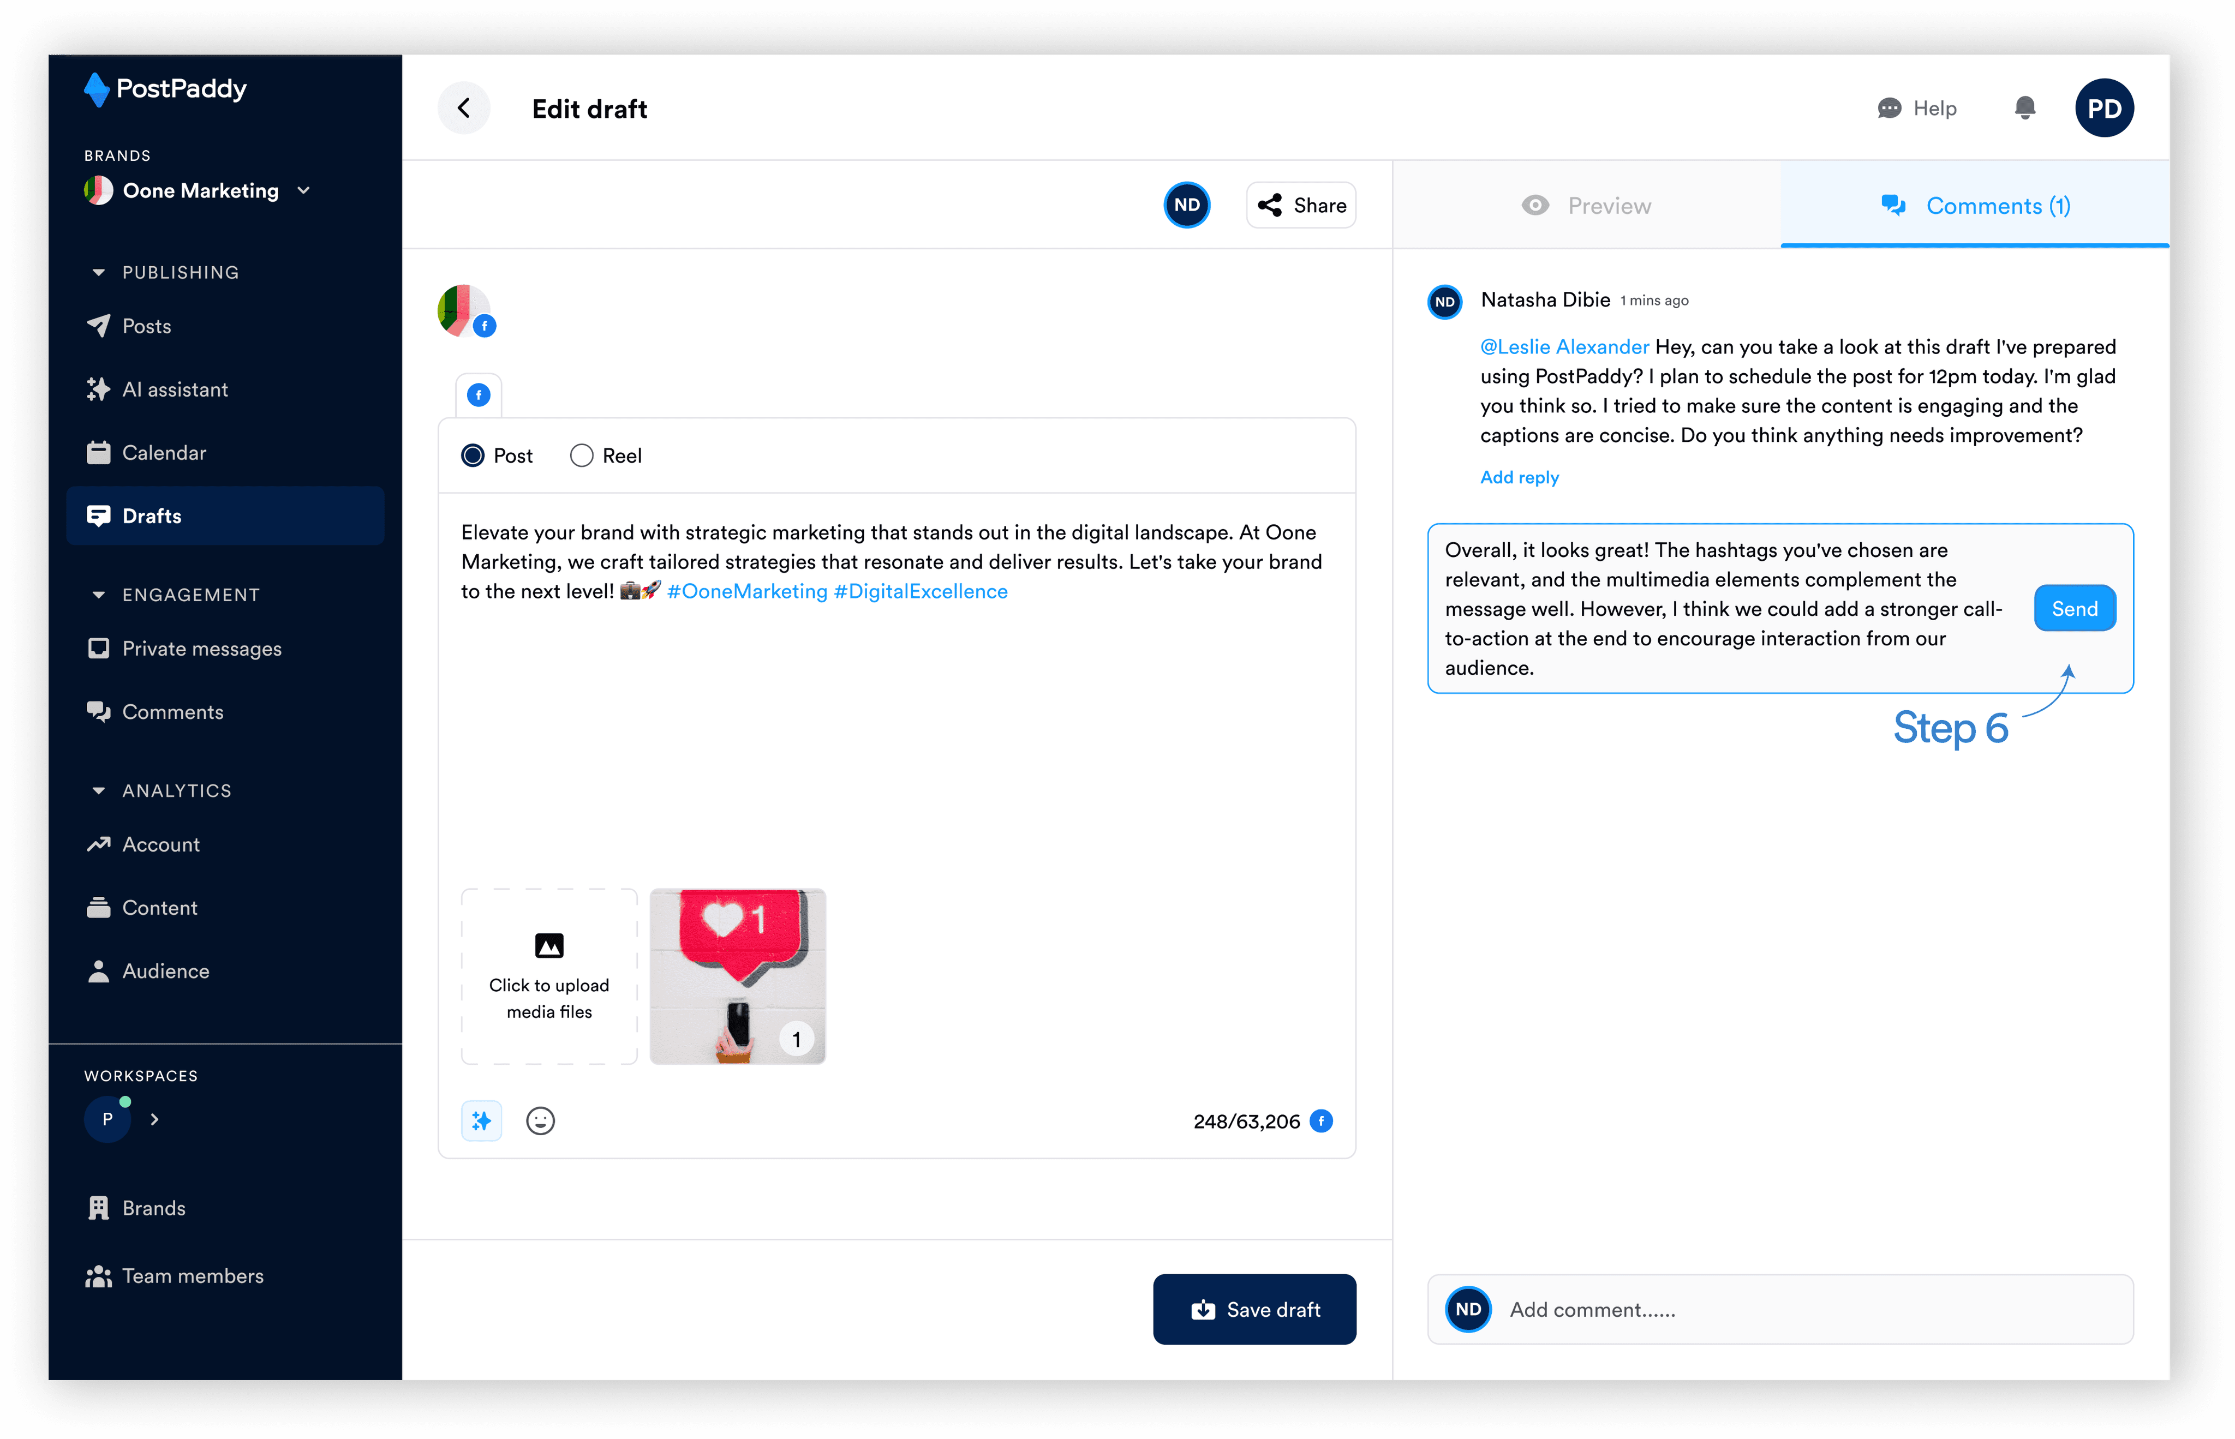Collapse the Publishing section

[98, 273]
